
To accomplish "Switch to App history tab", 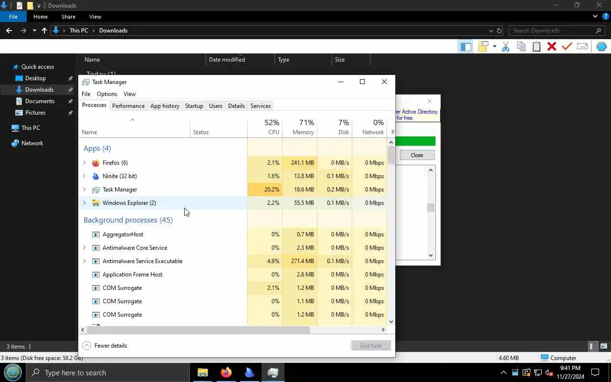I will tap(165, 106).
